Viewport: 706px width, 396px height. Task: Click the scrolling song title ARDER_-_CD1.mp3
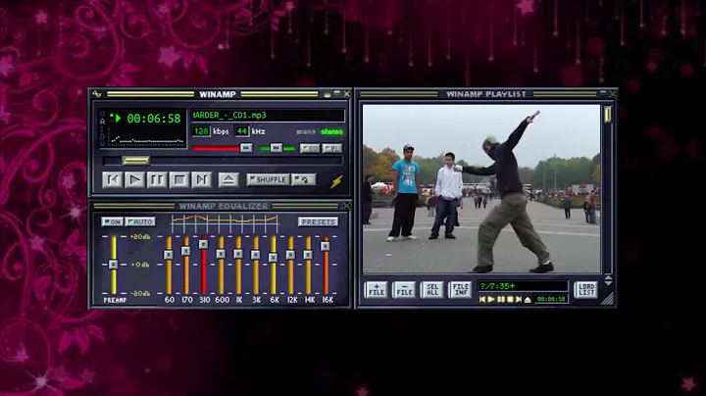(x=229, y=116)
